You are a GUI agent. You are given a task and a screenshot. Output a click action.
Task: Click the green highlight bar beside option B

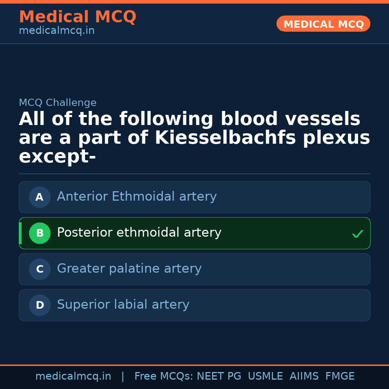coord(20,233)
